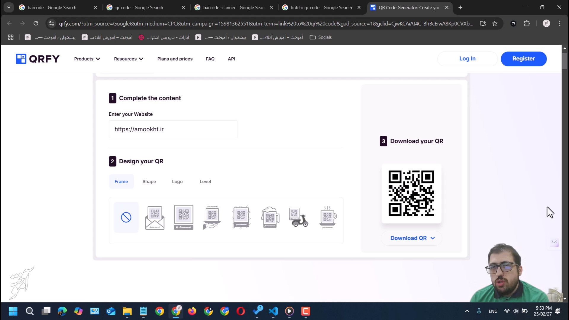569x320 pixels.
Task: Open the clock and date panel
Action: coord(543,311)
